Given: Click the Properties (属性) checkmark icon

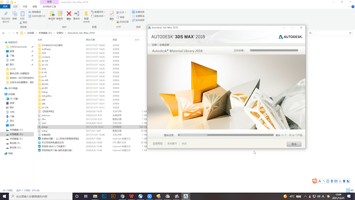Looking at the screenshot, I should [x=112, y=14].
